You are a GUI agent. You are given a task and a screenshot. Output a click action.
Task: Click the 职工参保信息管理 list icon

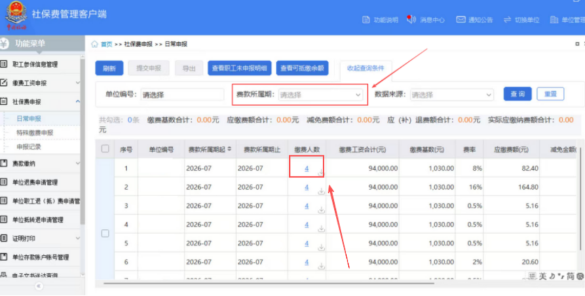(4, 64)
